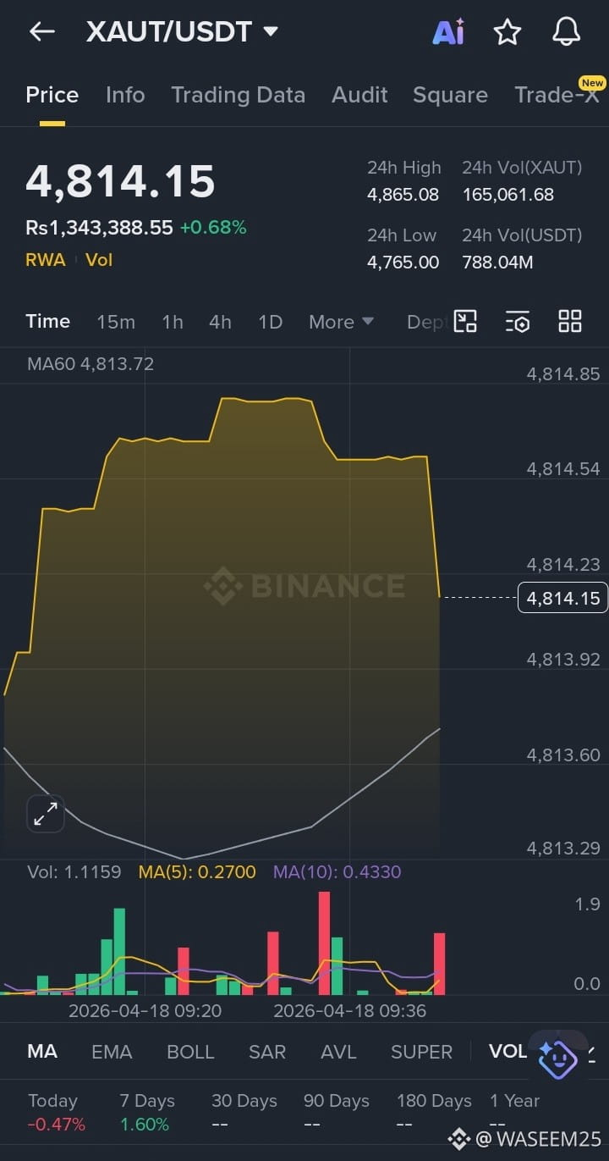
Task: Open the floating assistant robot icon
Action: (558, 1057)
